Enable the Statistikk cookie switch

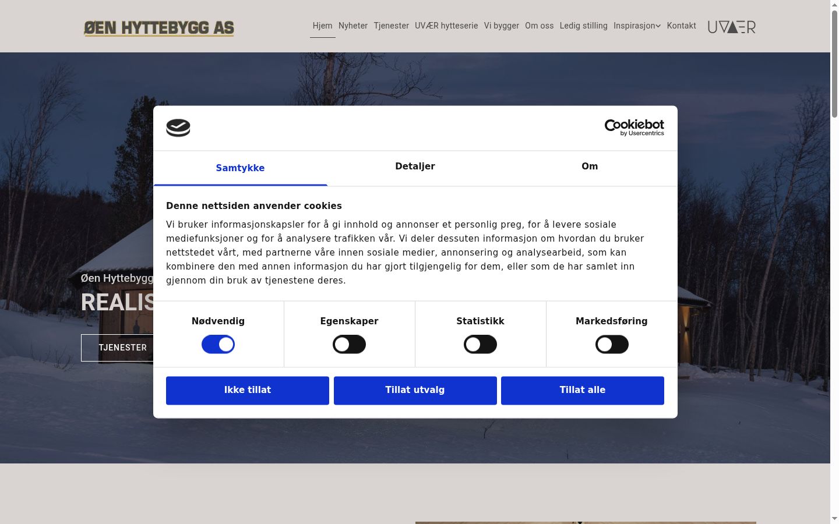click(x=480, y=344)
